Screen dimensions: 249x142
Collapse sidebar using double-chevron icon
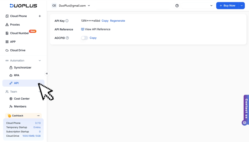47,73
